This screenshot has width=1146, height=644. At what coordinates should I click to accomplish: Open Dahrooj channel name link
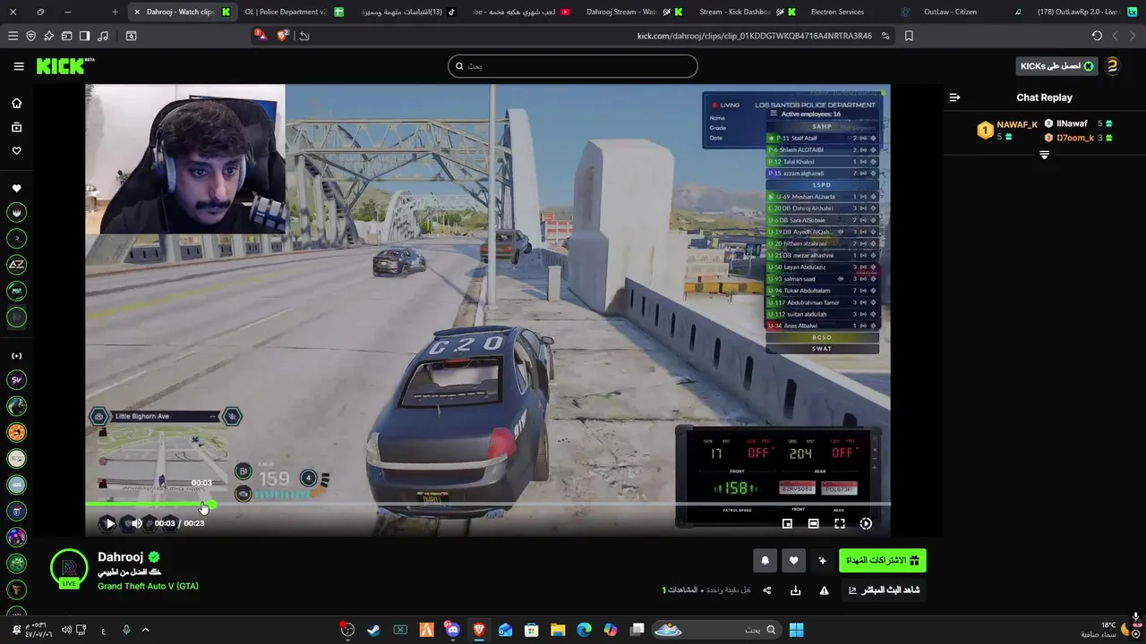coord(120,556)
